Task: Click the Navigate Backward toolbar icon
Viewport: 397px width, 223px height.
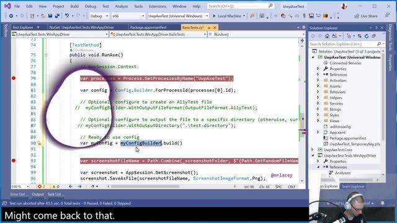Action: pos(11,16)
